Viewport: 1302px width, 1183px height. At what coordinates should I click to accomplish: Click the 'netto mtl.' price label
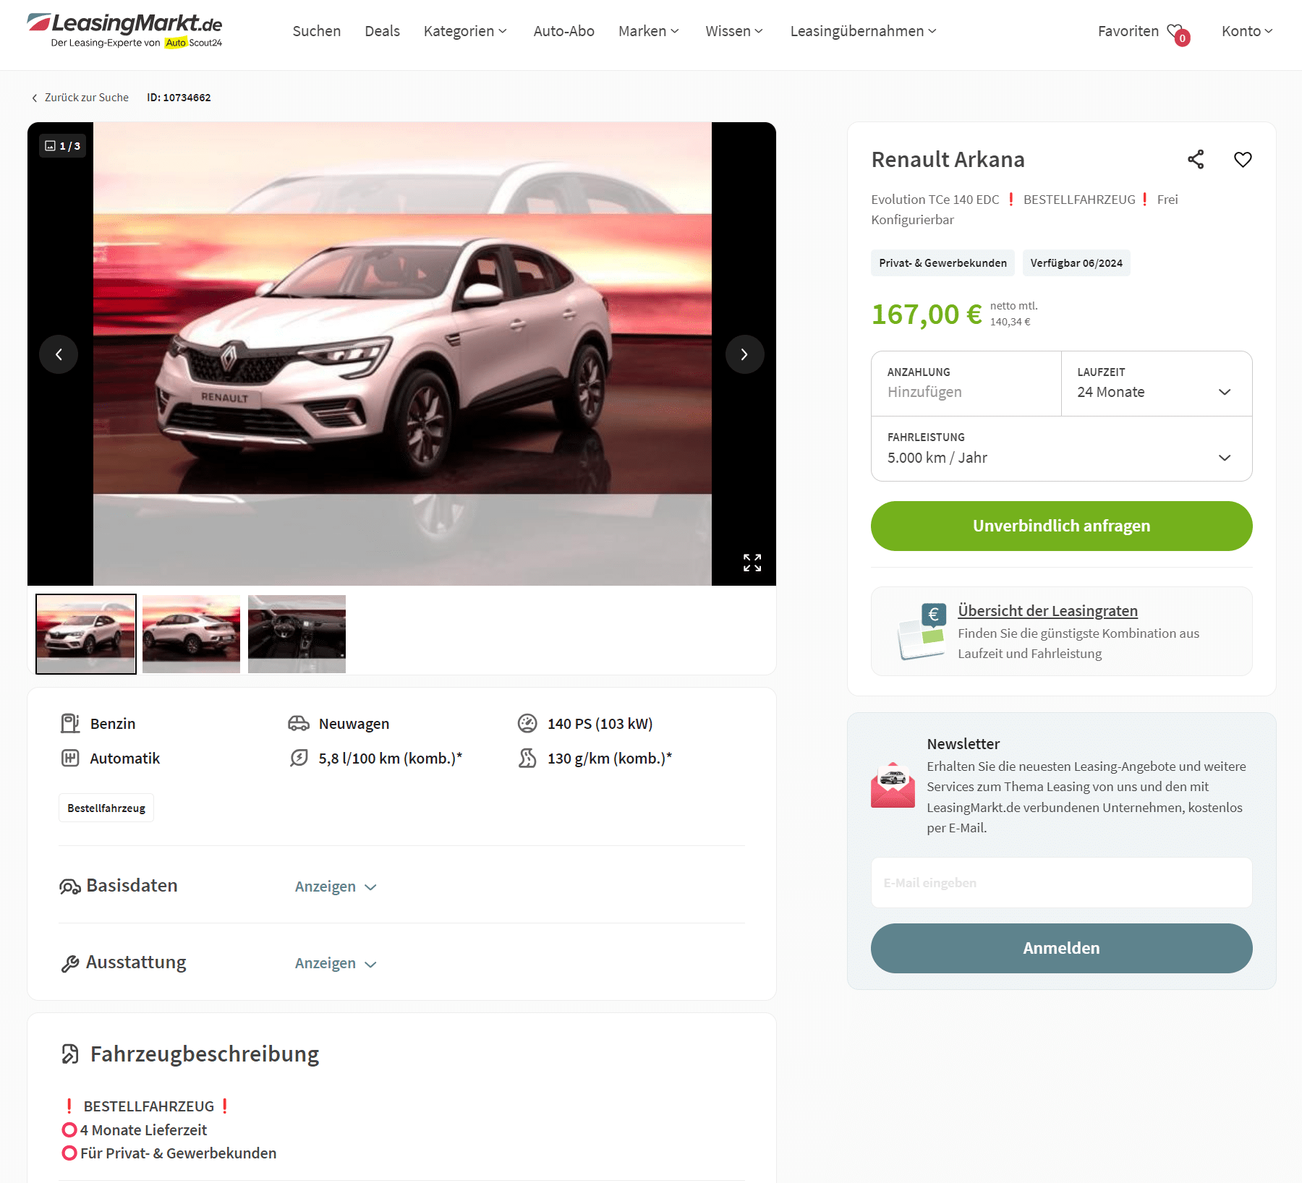click(x=1013, y=306)
